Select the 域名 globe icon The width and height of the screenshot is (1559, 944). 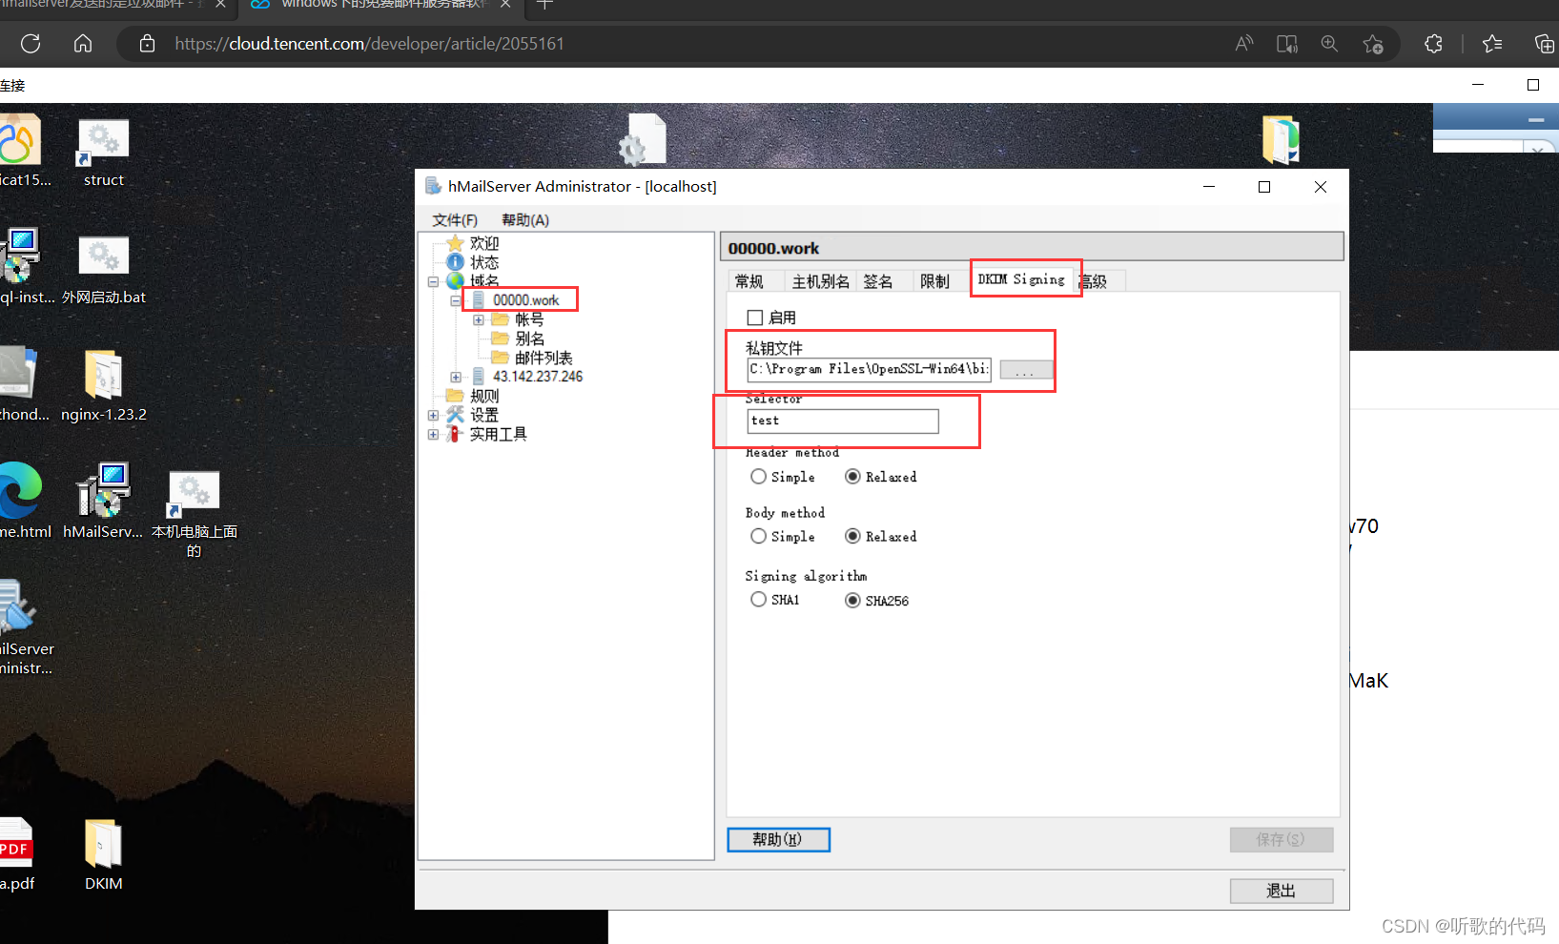456,280
